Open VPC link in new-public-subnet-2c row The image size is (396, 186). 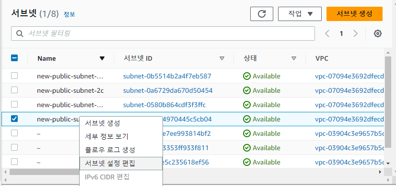pyautogui.click(x=349, y=90)
